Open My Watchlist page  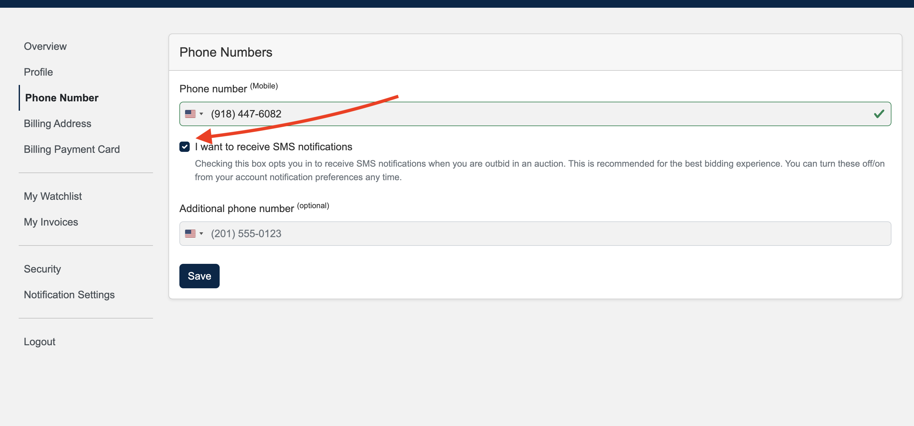tap(53, 196)
